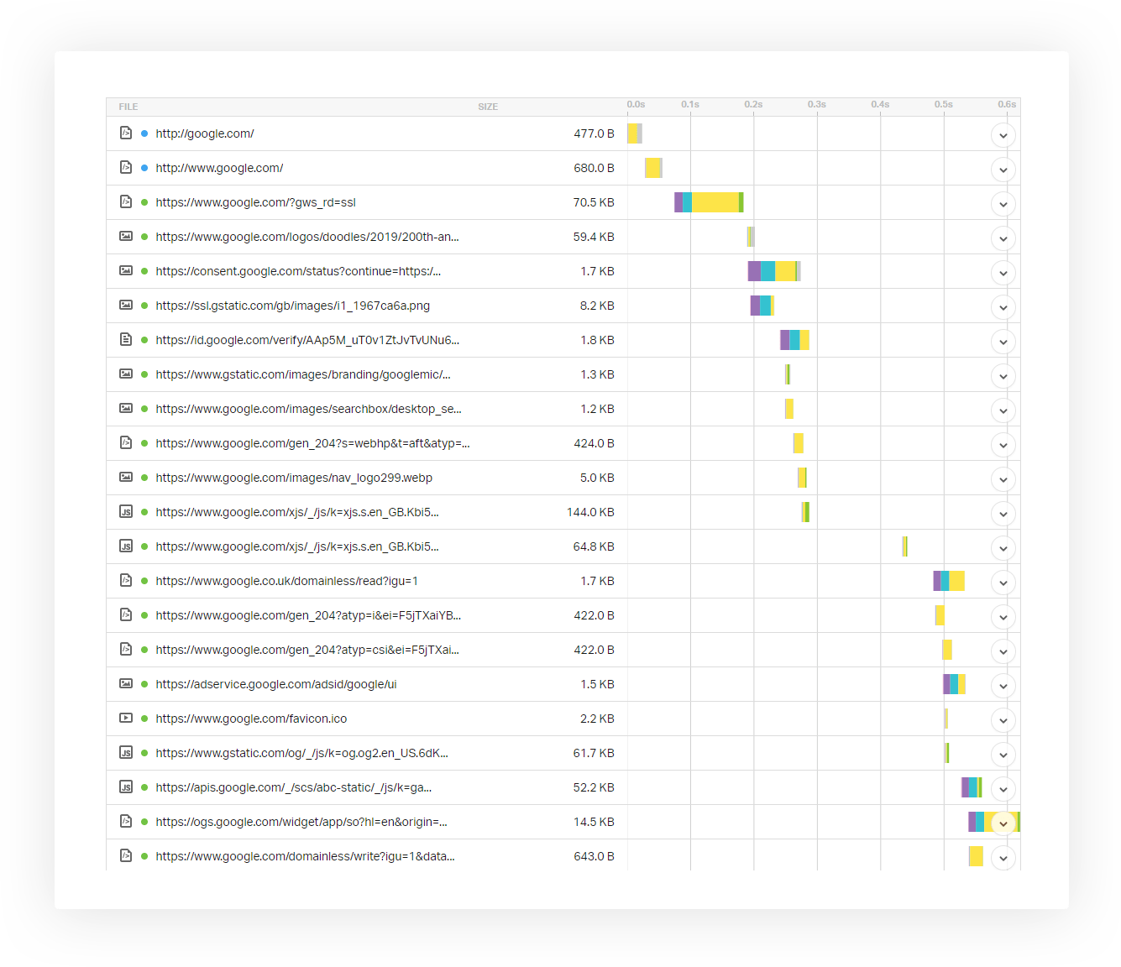Click the JS icon for apis.google.com script
Screen dimensions: 1121x967
[x=126, y=787]
